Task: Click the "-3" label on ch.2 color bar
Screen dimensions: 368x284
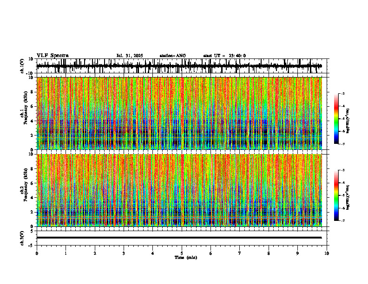Action: pyautogui.click(x=342, y=170)
